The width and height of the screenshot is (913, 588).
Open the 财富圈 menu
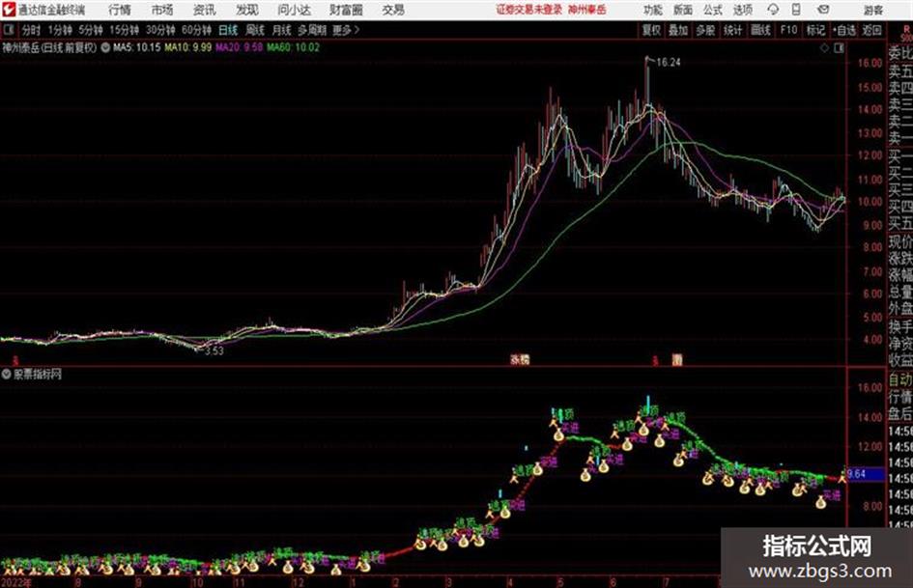coord(346,10)
